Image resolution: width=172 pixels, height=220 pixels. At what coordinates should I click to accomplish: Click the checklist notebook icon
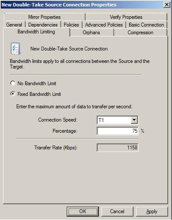15,48
